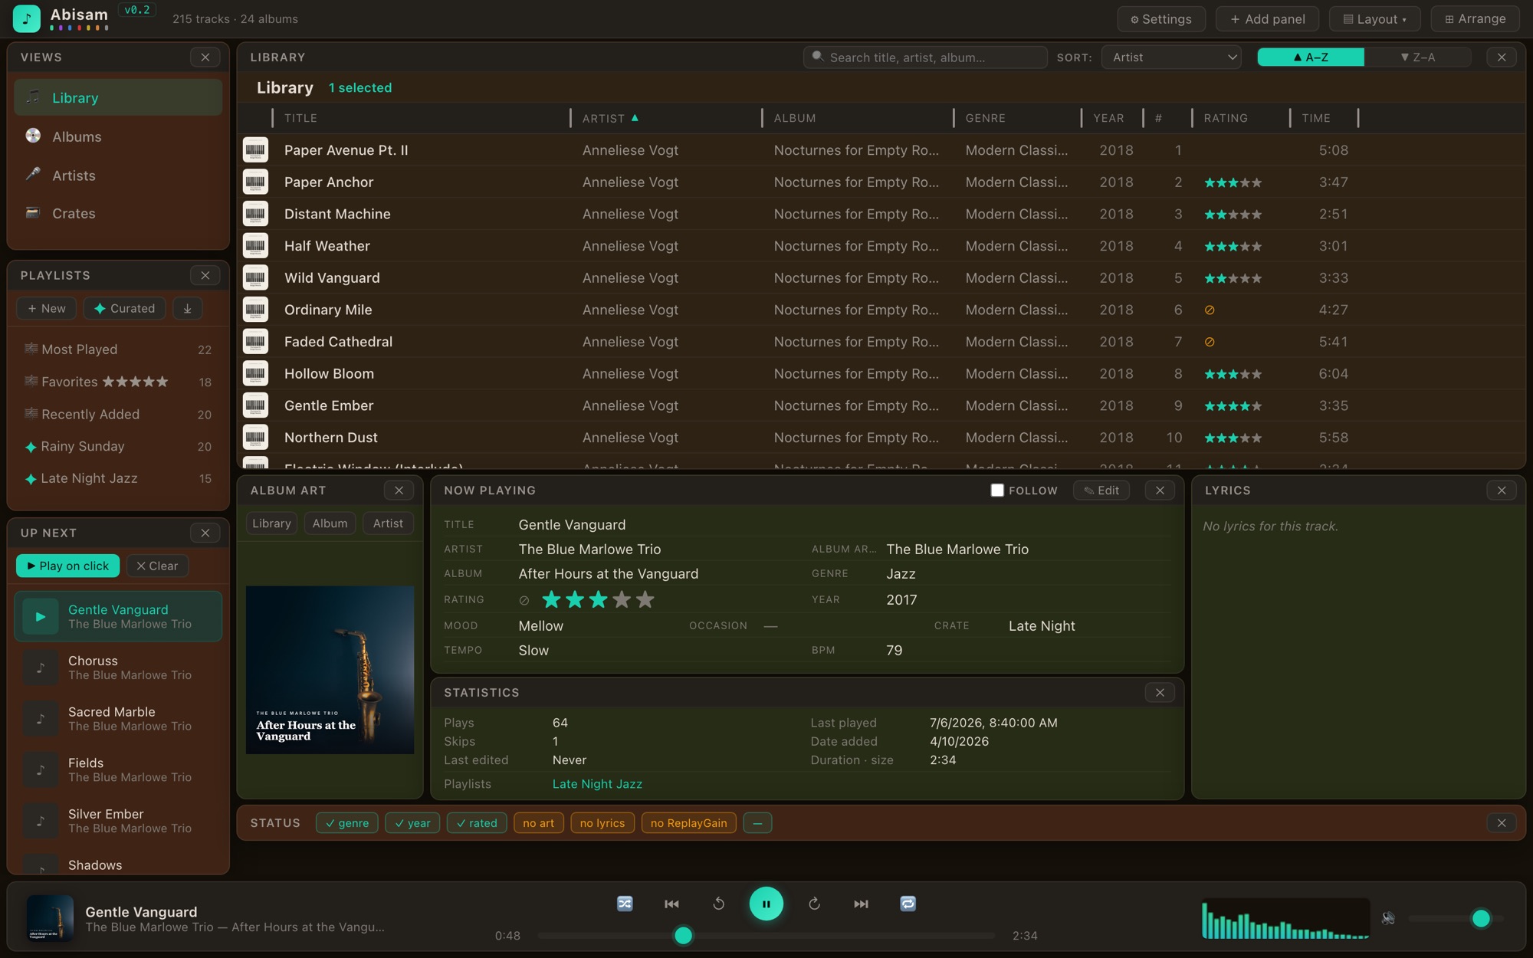
Task: Sort by the Title column header
Action: coord(300,118)
